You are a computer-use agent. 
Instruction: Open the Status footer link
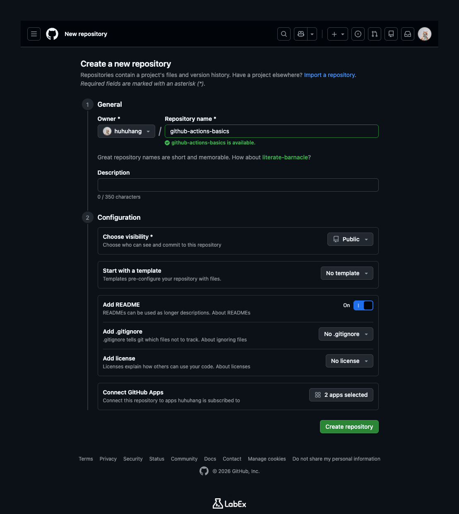coord(157,459)
